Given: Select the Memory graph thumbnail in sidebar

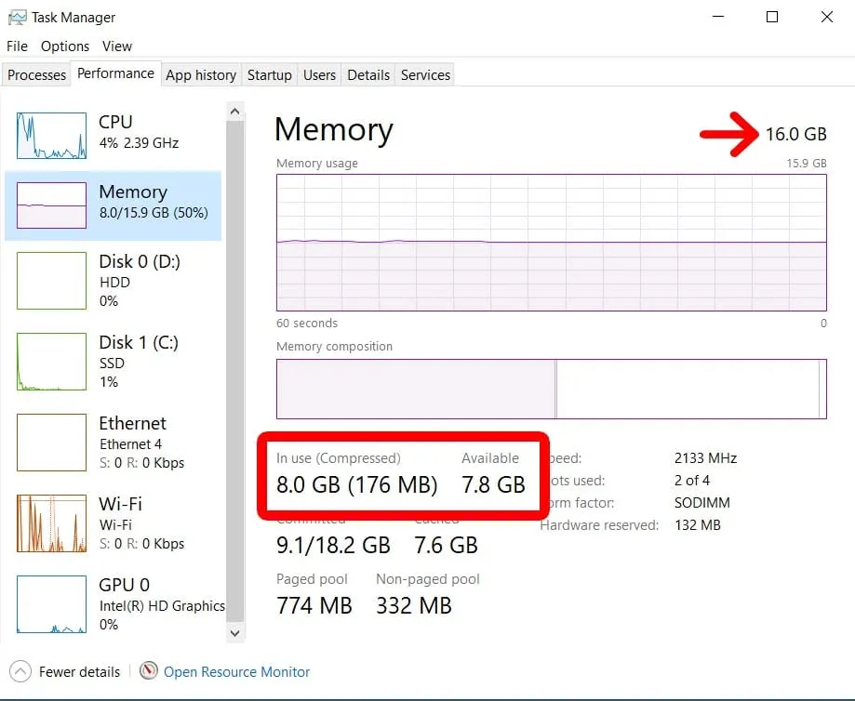Looking at the screenshot, I should point(52,205).
